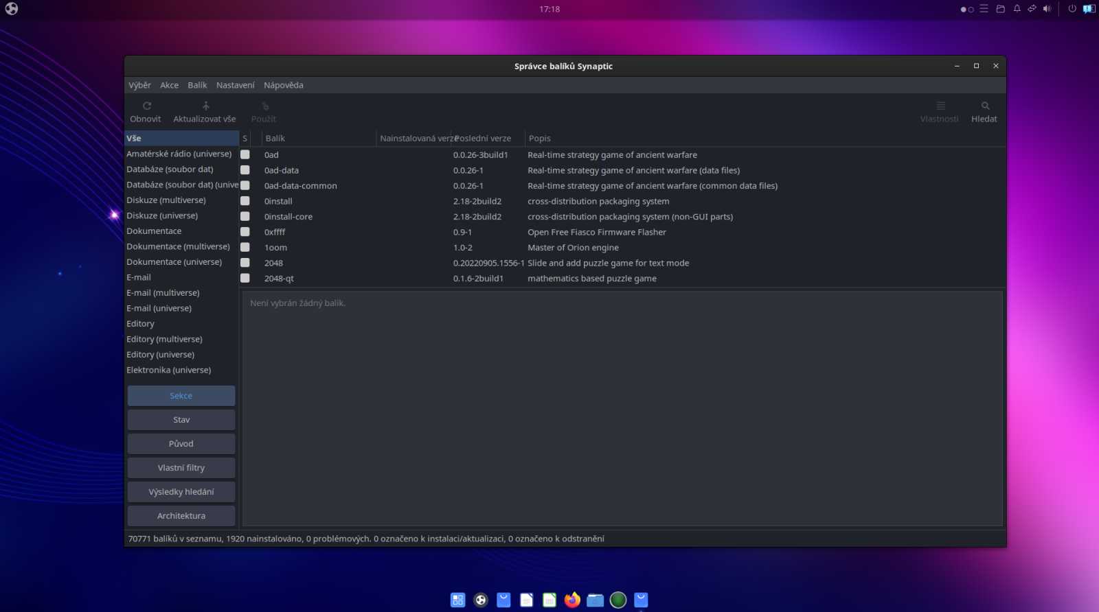Sort by the Popis column header

764,139
